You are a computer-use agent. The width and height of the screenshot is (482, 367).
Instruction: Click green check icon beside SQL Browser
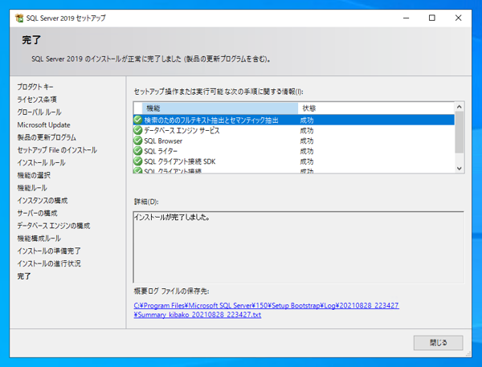[x=138, y=141]
